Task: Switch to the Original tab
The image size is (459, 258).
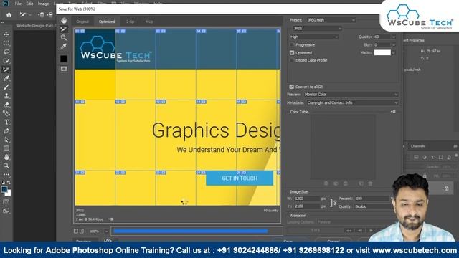Action: pyautogui.click(x=82, y=21)
